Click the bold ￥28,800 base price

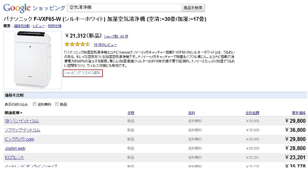(x=295, y=148)
